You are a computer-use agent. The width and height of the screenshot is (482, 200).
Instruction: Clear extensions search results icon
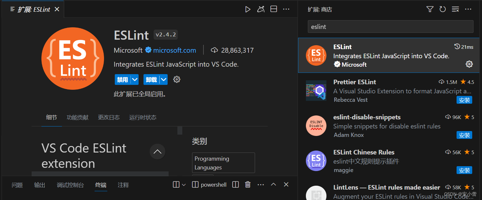tap(455, 9)
